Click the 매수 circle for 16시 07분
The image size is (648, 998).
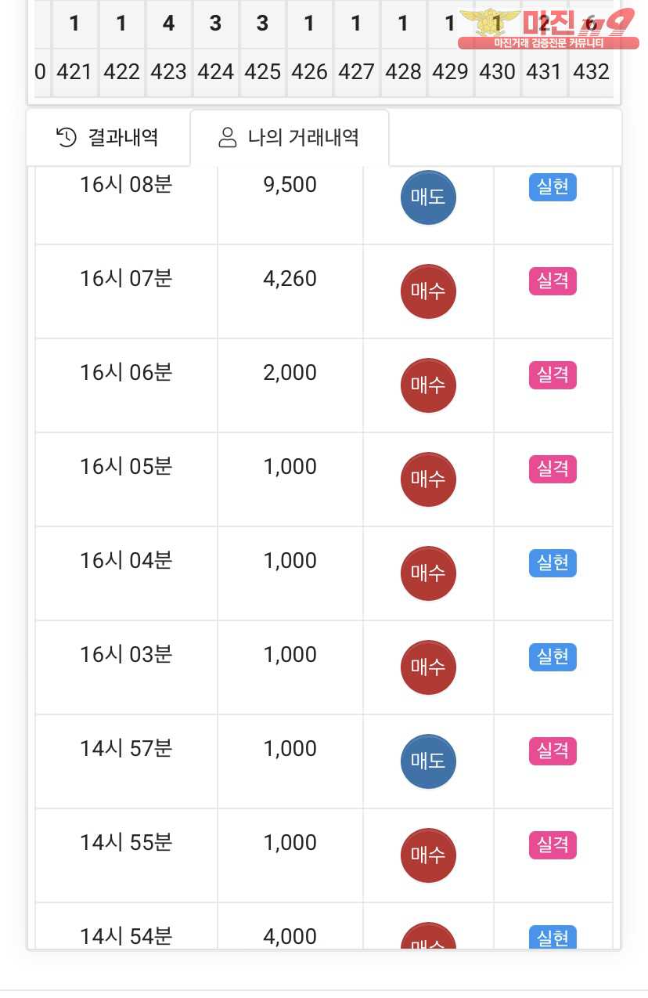coord(428,291)
